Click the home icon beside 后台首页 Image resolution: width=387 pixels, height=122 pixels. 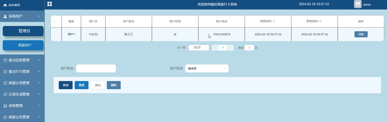coord(5,5)
